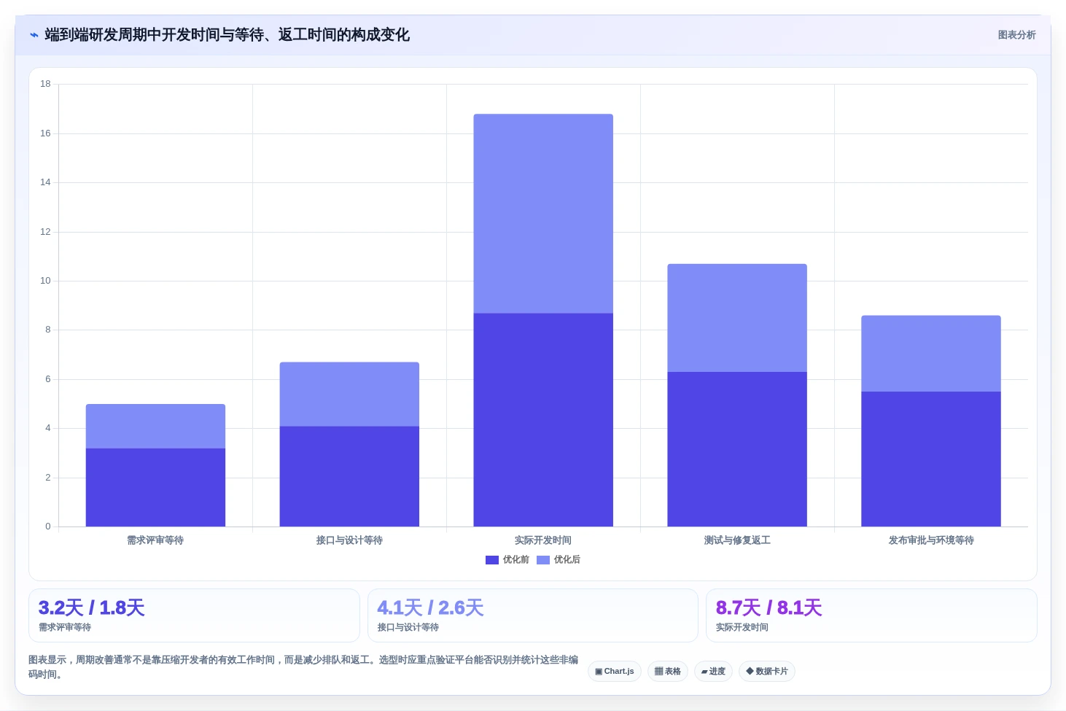Click the 图表显示 summary paragraph

(303, 667)
